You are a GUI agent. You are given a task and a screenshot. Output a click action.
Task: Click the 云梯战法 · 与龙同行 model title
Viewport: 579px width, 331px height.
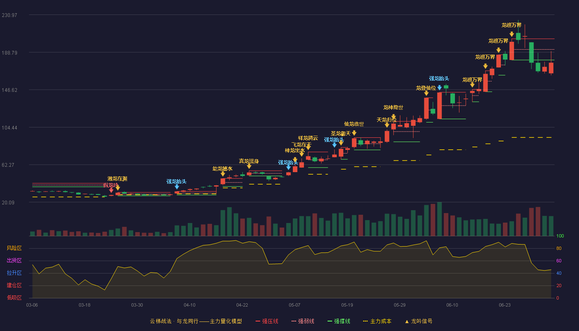coord(196,321)
